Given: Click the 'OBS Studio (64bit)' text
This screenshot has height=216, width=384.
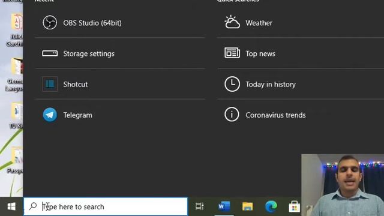Looking at the screenshot, I should (92, 23).
